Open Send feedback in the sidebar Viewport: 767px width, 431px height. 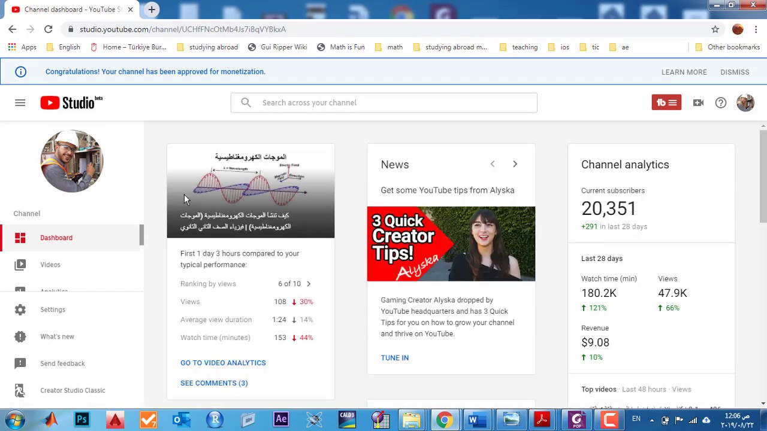coord(71,363)
